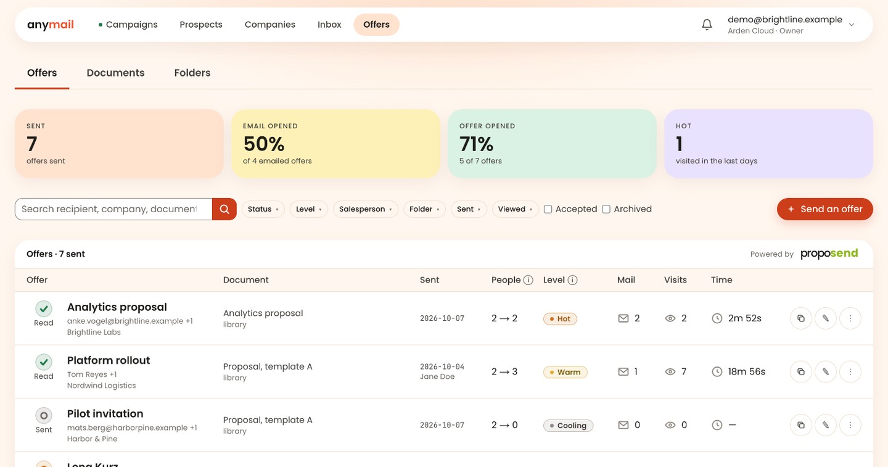Click the People column info icon
The width and height of the screenshot is (888, 467).
528,280
